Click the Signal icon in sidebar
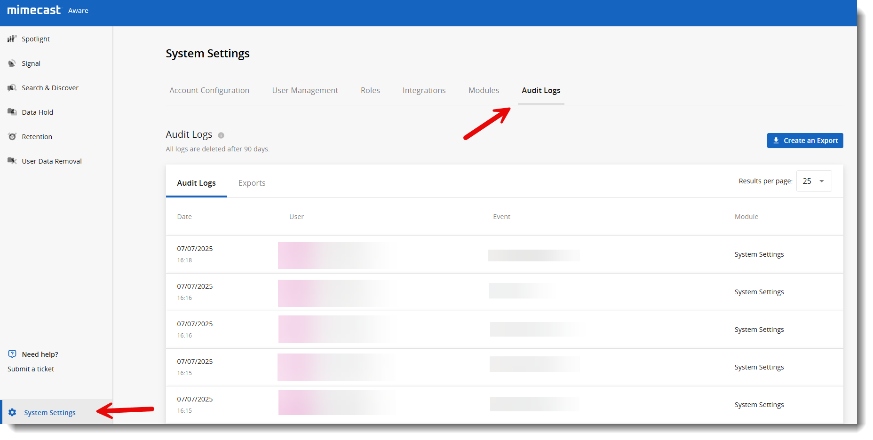The width and height of the screenshot is (873, 440). pos(12,63)
